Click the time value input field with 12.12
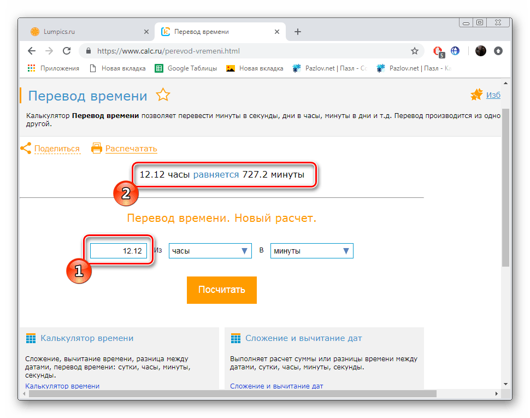530x418 pixels. click(x=119, y=251)
